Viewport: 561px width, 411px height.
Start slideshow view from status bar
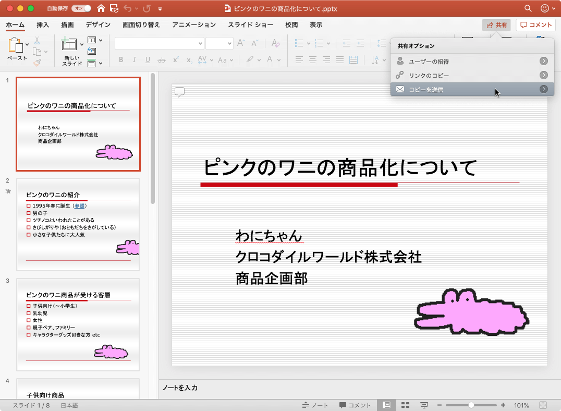click(x=424, y=405)
